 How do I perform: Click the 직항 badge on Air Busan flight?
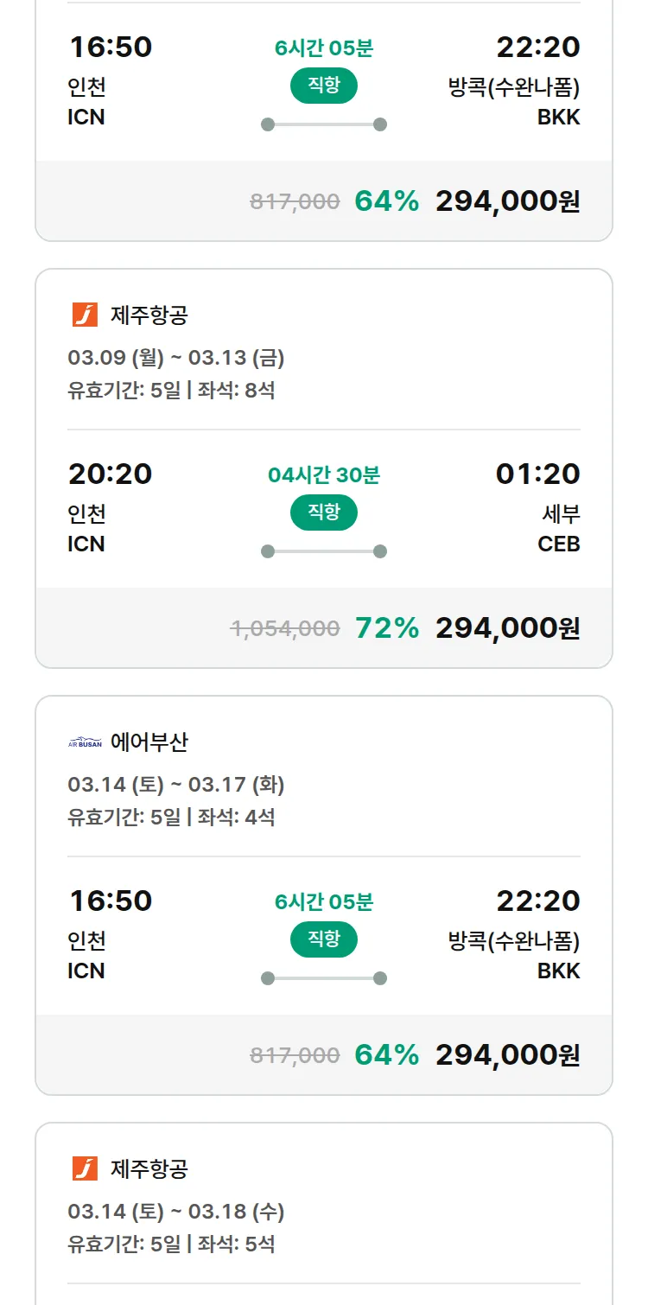(x=324, y=939)
